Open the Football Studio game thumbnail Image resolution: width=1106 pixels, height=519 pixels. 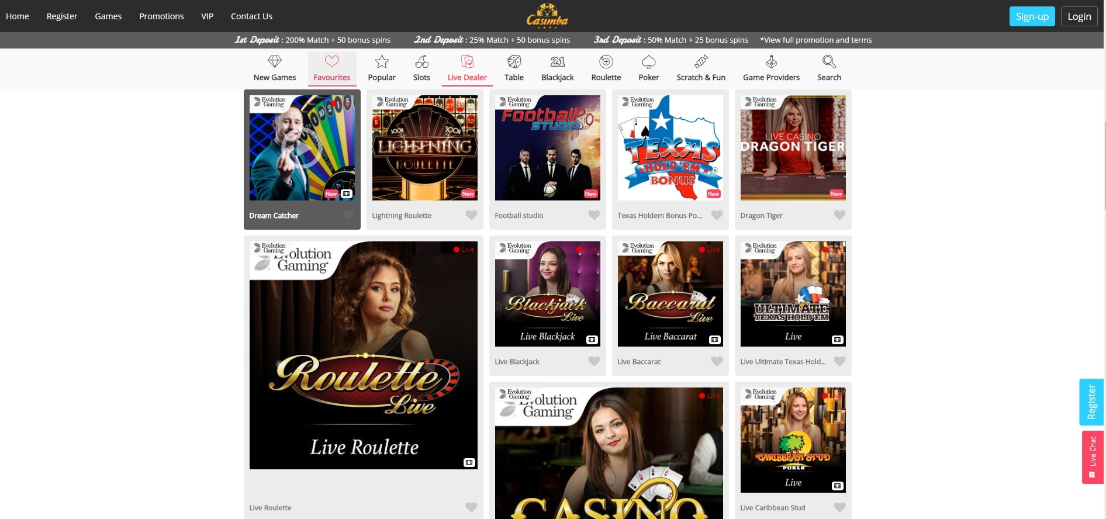click(x=548, y=148)
